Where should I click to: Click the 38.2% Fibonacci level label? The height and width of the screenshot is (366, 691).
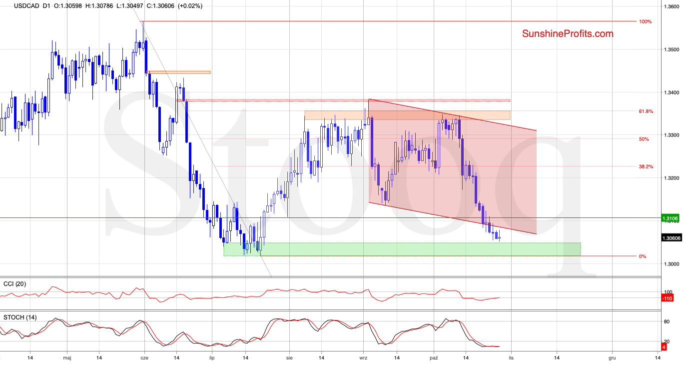click(x=646, y=166)
